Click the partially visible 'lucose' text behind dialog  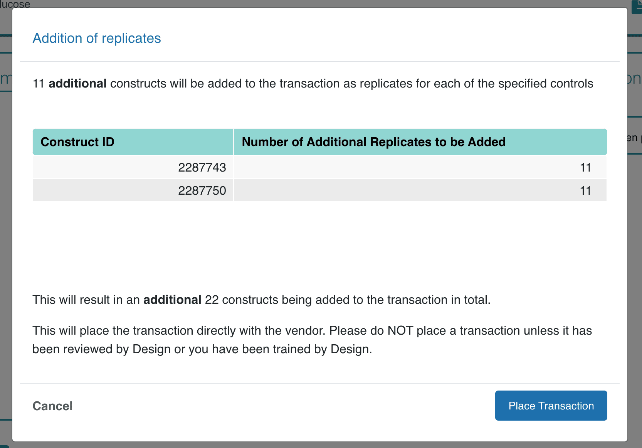point(15,4)
